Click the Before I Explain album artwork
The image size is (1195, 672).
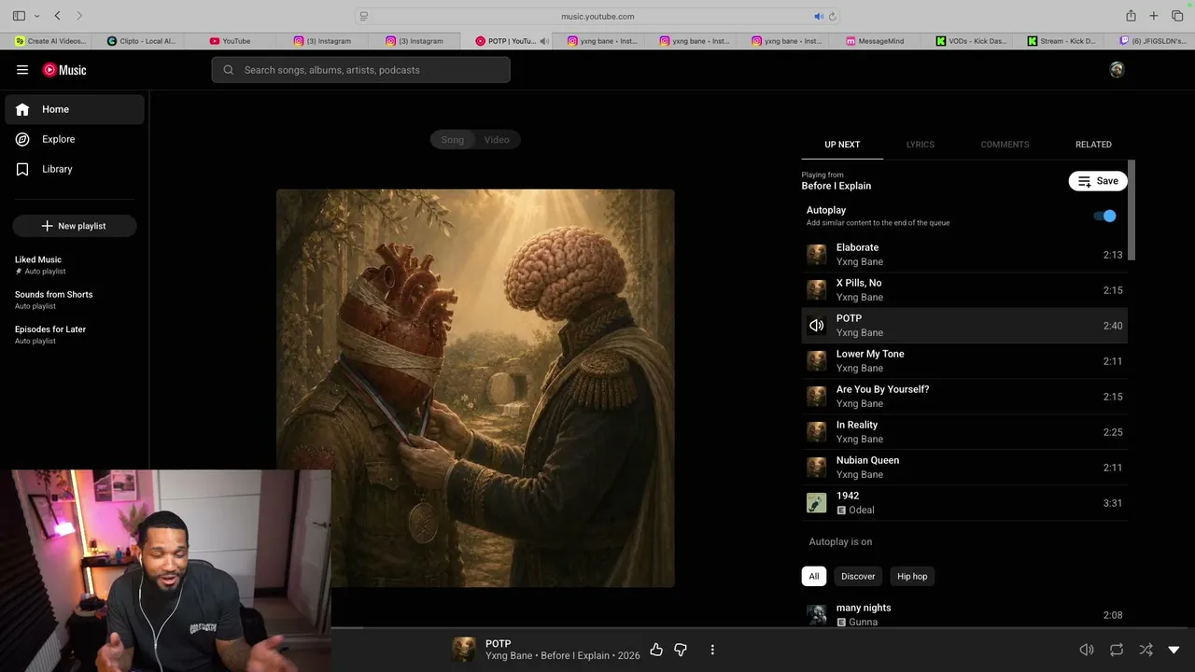pyautogui.click(x=475, y=388)
